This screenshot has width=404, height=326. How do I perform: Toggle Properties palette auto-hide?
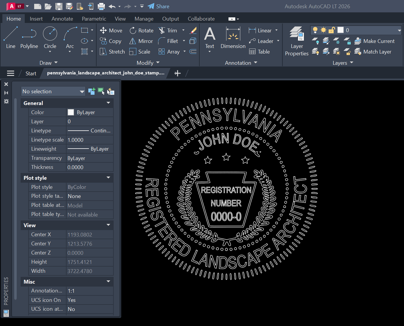coord(6,93)
